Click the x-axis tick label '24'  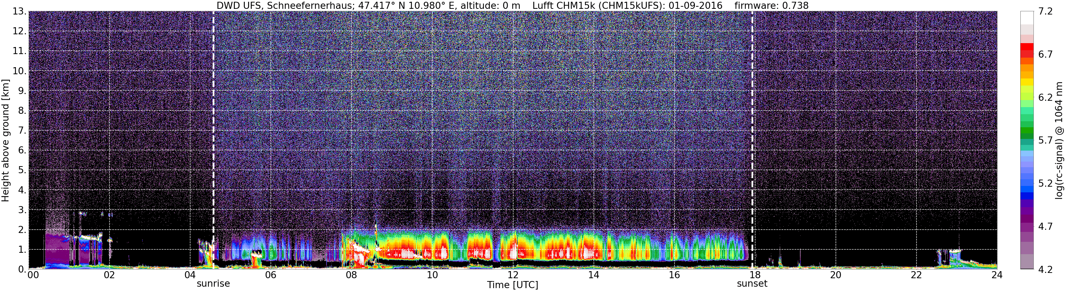coord(997,275)
